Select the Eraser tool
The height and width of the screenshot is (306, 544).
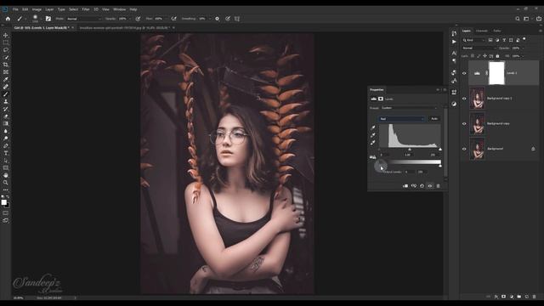click(x=6, y=116)
